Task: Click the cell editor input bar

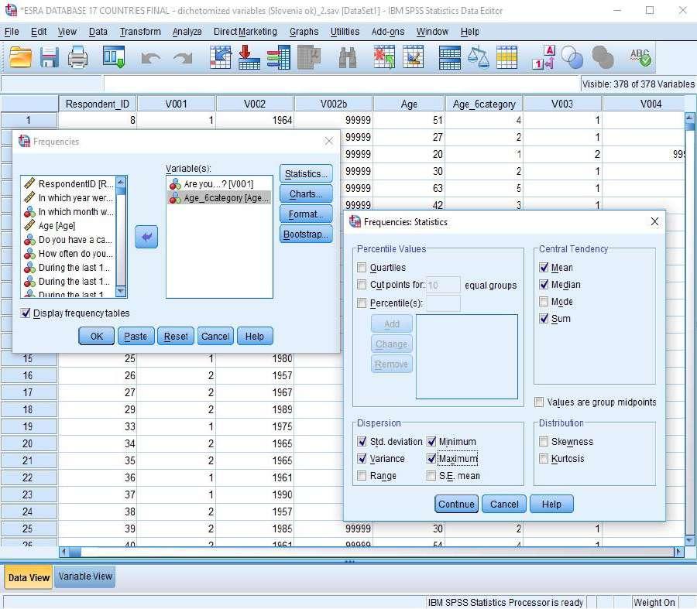Action: click(x=342, y=84)
